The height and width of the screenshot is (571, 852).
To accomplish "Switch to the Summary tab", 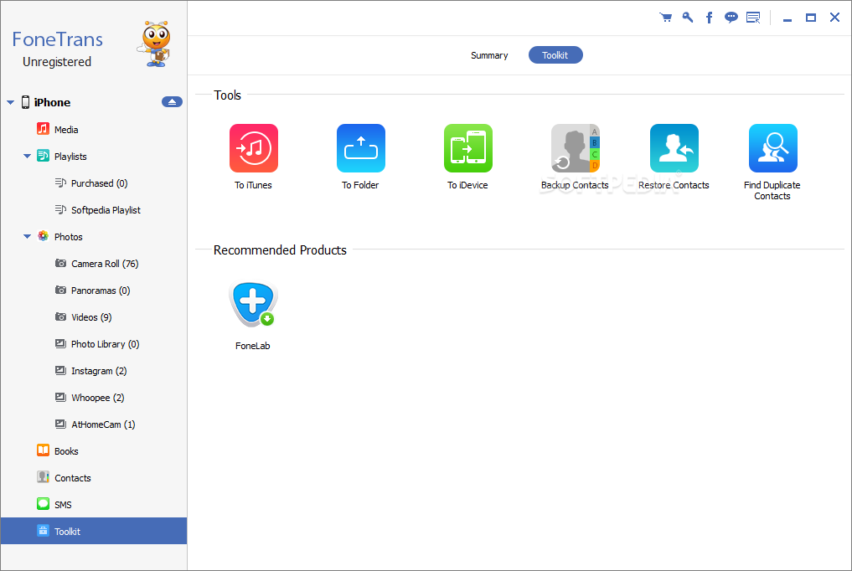I will [489, 55].
